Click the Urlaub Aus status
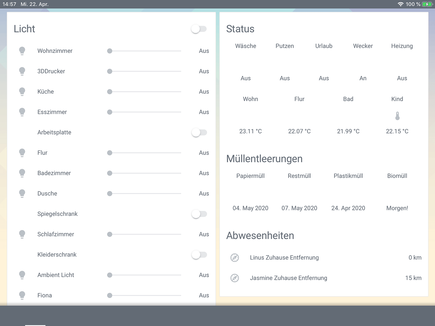The width and height of the screenshot is (435, 326). pyautogui.click(x=324, y=78)
